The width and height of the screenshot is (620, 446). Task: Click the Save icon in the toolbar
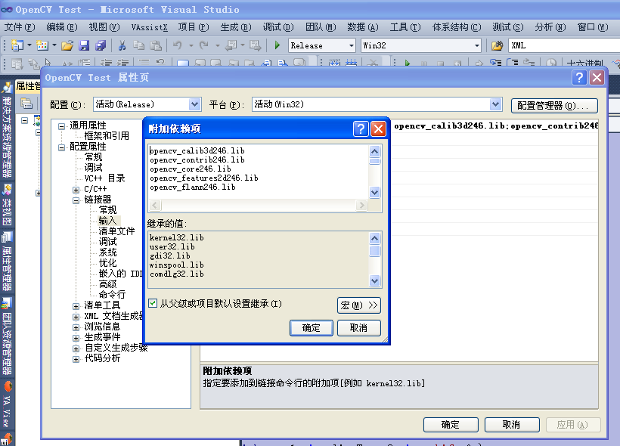pyautogui.click(x=85, y=45)
